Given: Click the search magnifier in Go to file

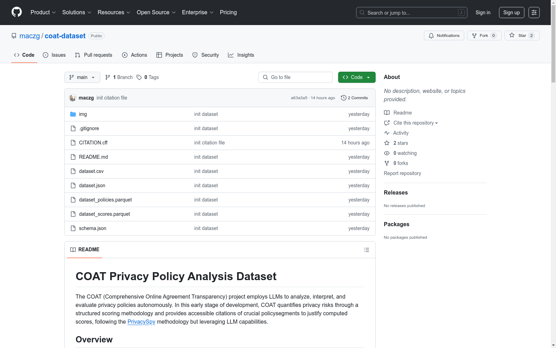Looking at the screenshot, I should click(x=265, y=77).
